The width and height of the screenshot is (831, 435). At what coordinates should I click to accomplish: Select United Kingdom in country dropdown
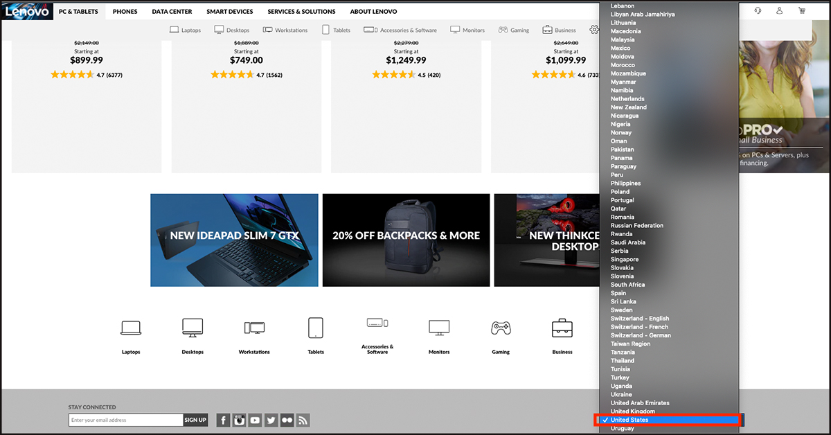click(x=632, y=411)
